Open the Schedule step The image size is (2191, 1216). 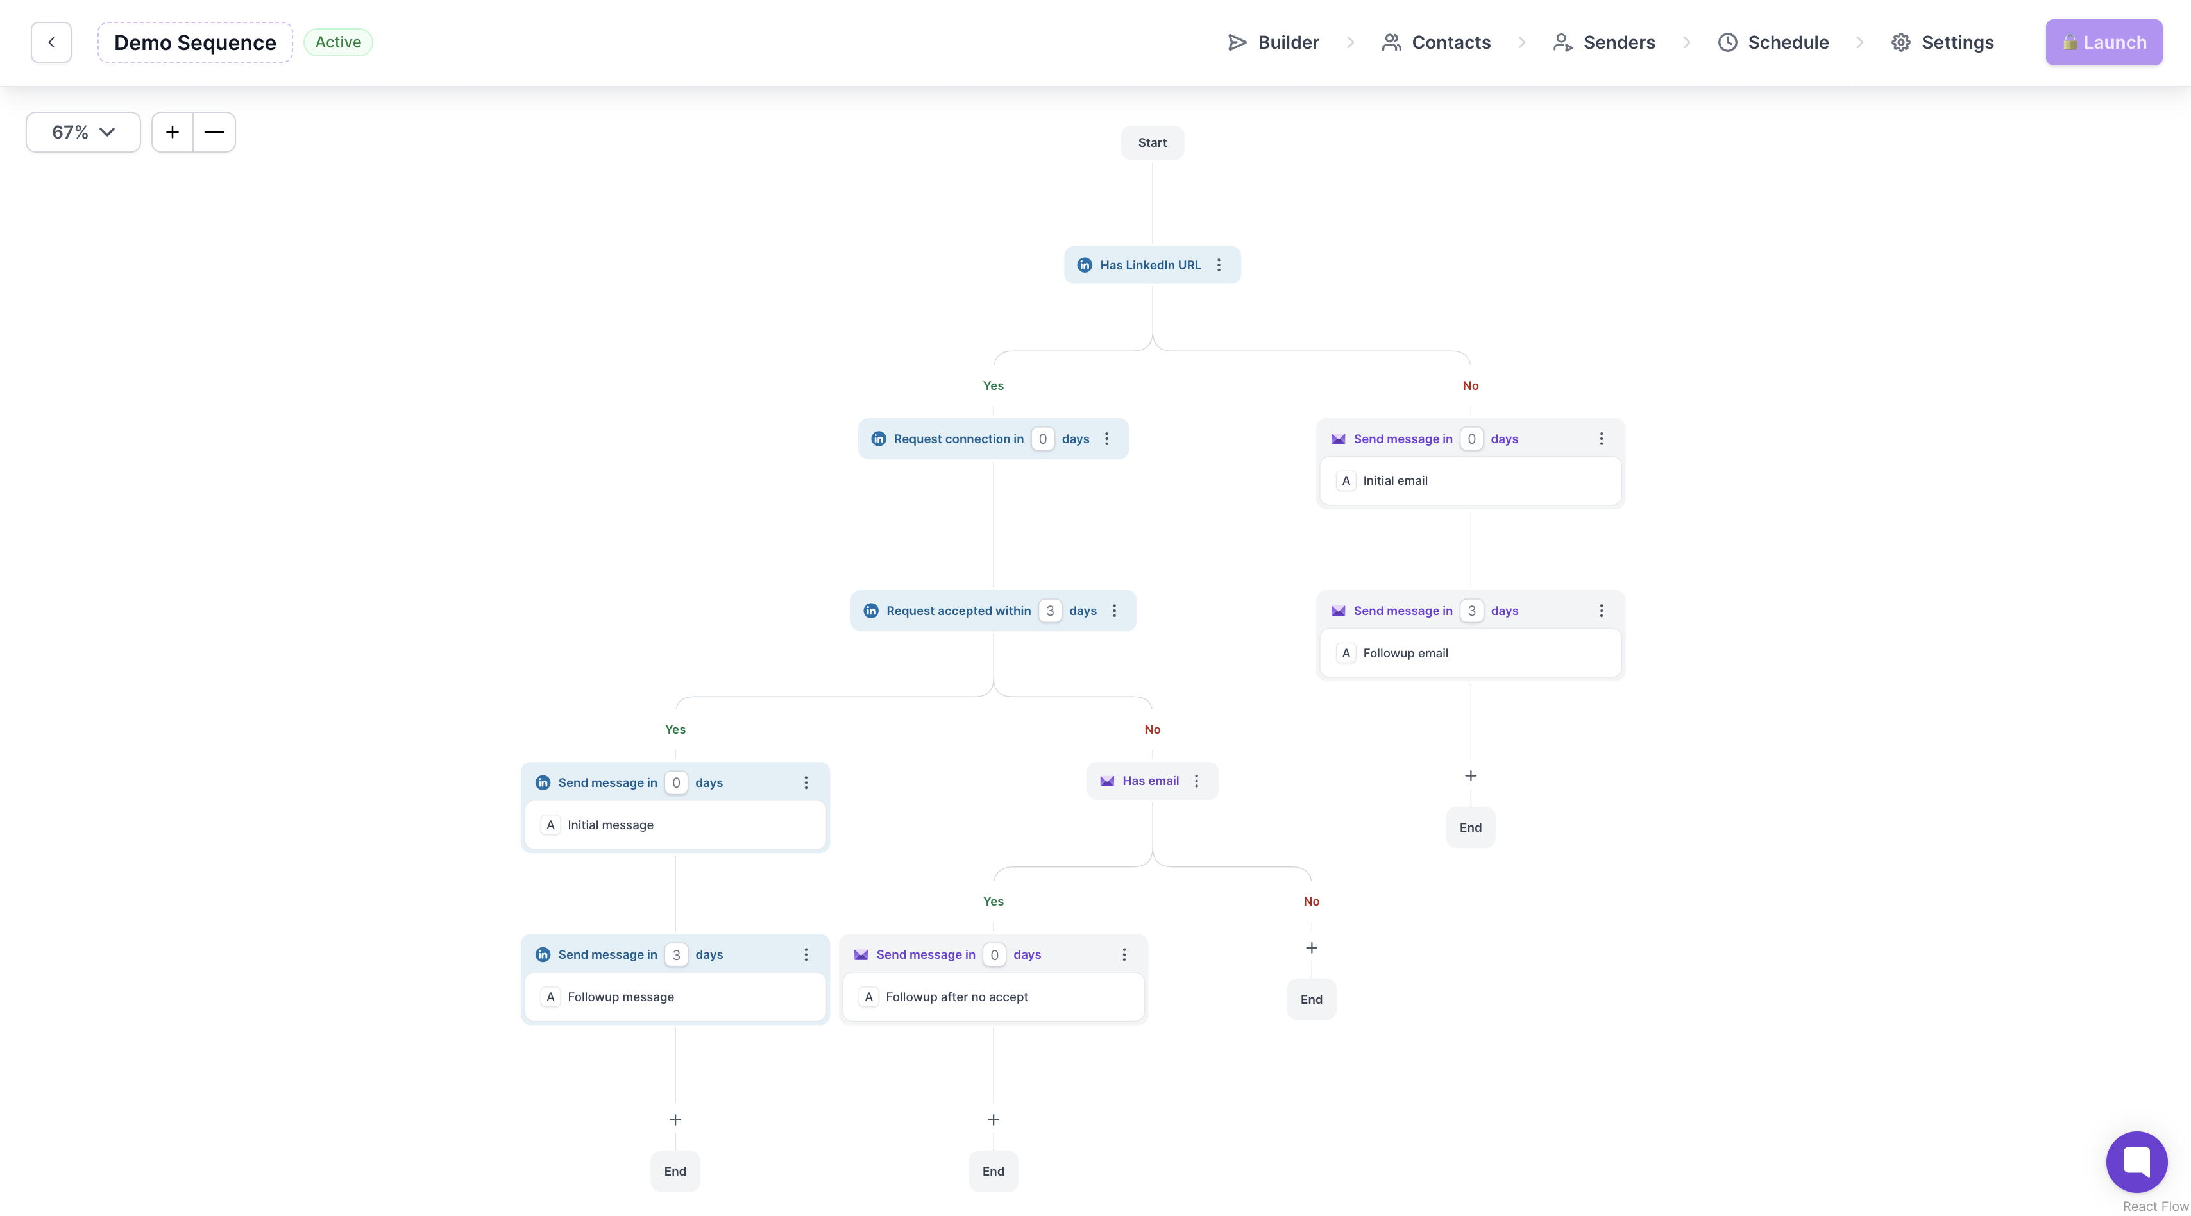pos(1773,42)
